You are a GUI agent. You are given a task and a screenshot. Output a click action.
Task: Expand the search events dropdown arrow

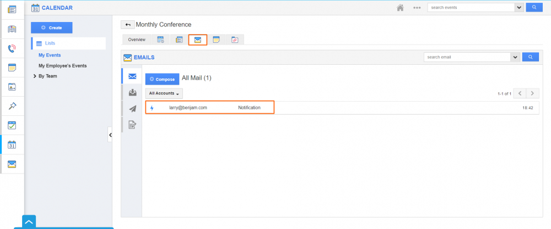tap(518, 8)
